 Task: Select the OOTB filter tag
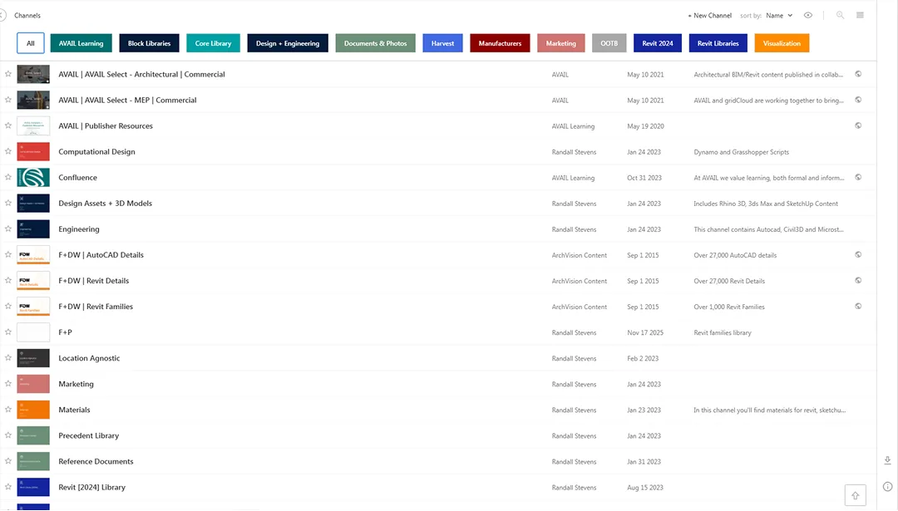pyautogui.click(x=609, y=43)
